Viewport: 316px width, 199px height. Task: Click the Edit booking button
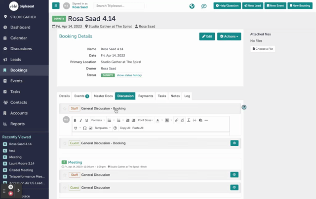tap(207, 36)
